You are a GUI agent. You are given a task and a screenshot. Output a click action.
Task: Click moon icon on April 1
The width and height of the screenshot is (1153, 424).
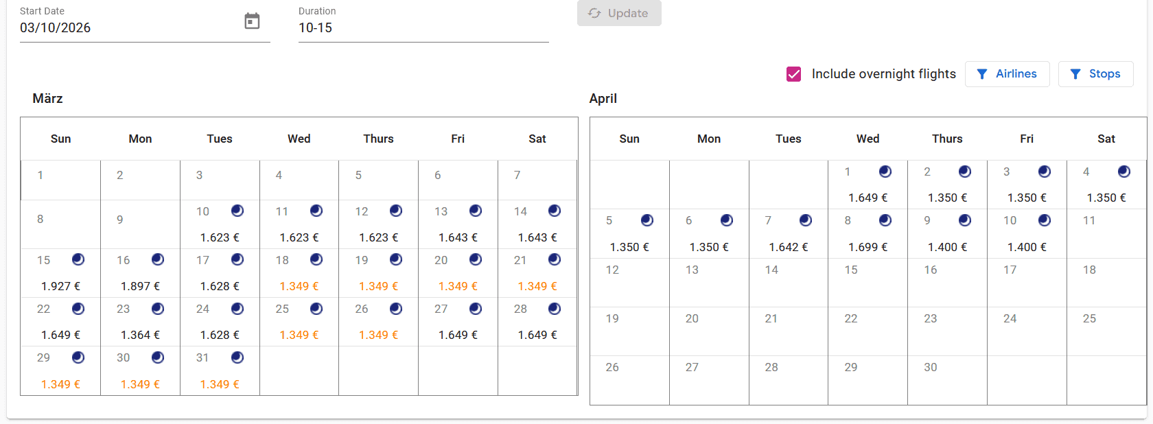(885, 172)
